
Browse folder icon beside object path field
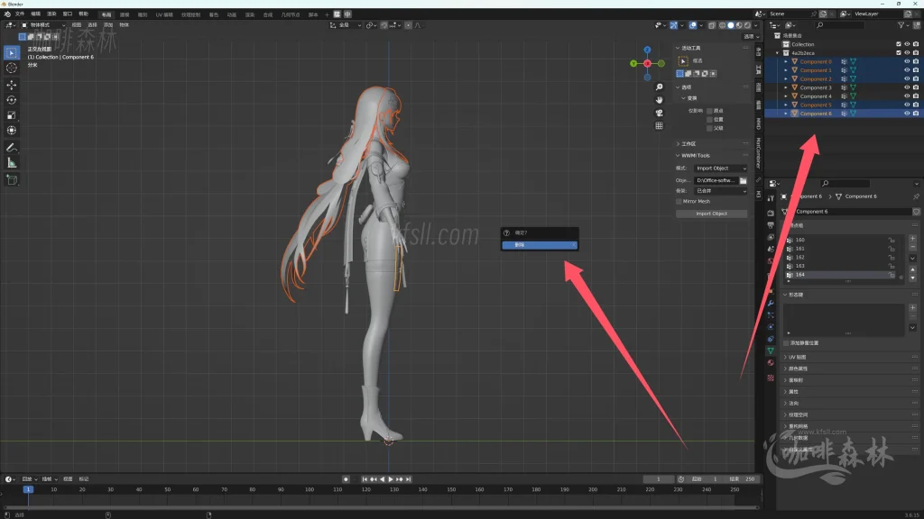[x=744, y=180]
